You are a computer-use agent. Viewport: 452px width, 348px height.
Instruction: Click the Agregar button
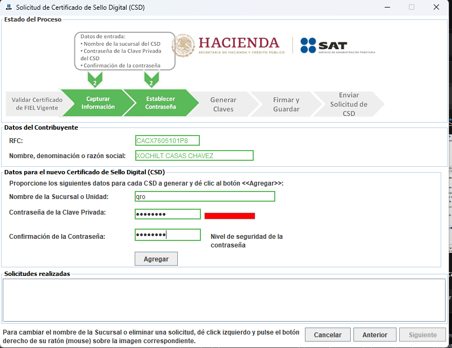point(156,259)
